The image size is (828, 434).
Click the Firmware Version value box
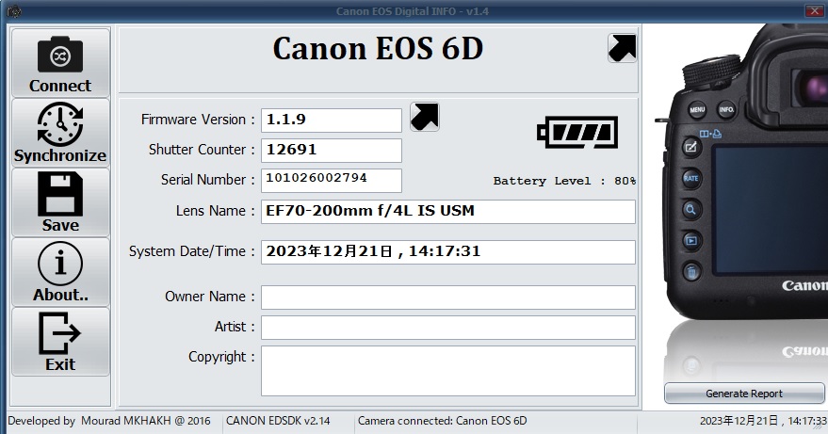(331, 120)
